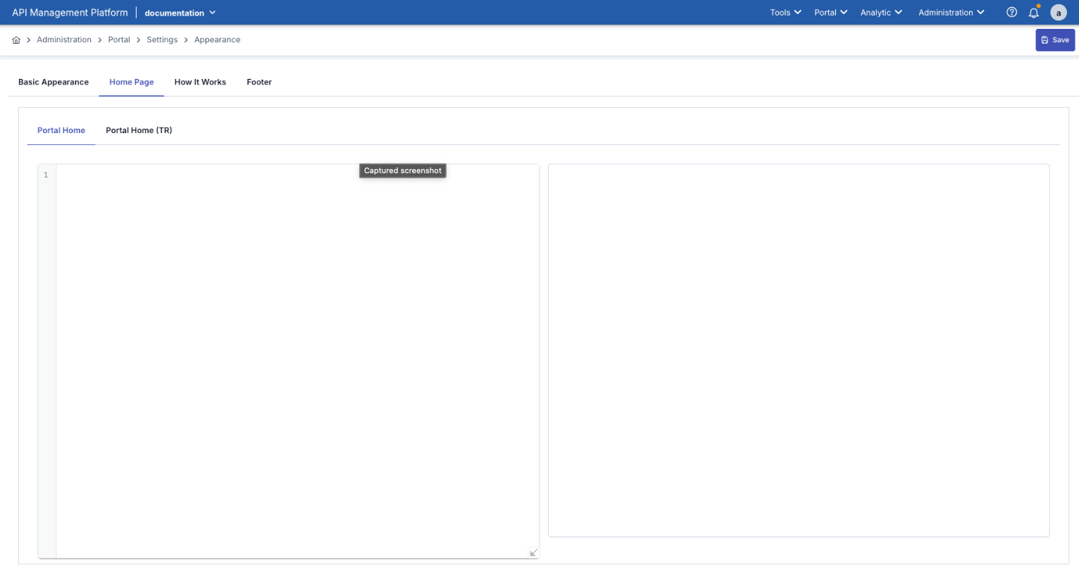Expand the Portal menu in the top navigation

[x=830, y=13]
